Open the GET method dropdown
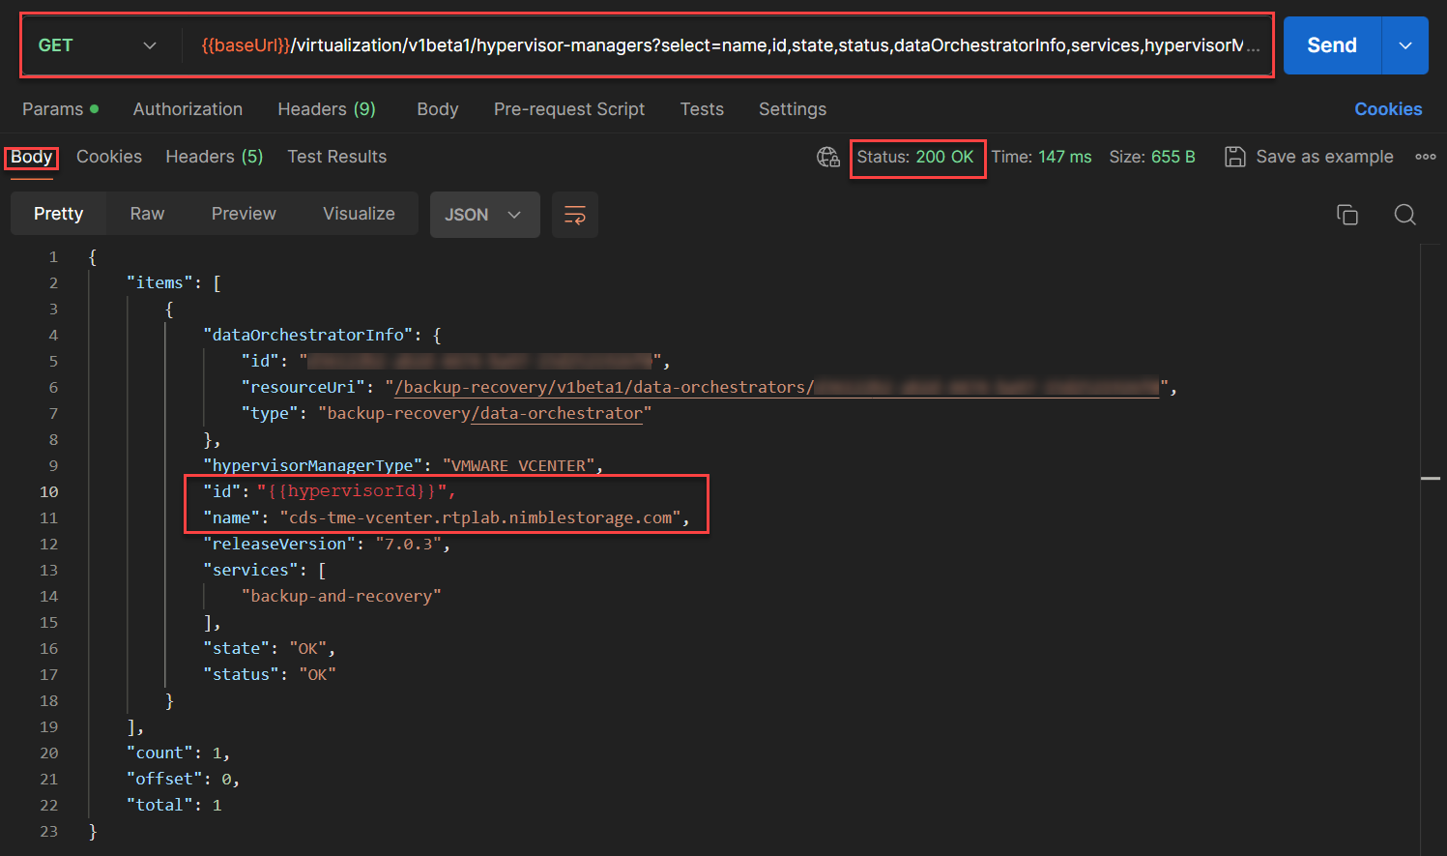 (97, 45)
